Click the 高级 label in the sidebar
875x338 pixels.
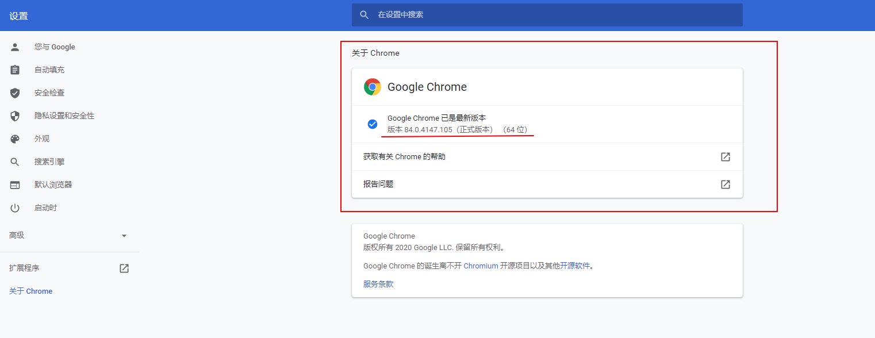coord(17,236)
